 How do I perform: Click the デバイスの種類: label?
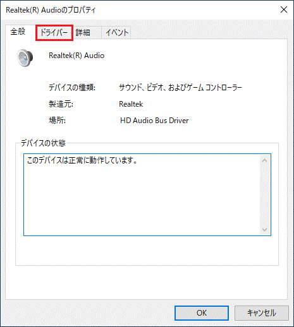point(72,88)
